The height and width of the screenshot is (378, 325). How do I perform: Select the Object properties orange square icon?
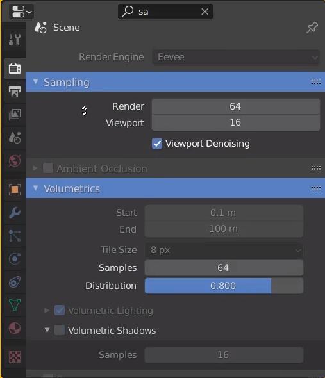click(x=15, y=190)
